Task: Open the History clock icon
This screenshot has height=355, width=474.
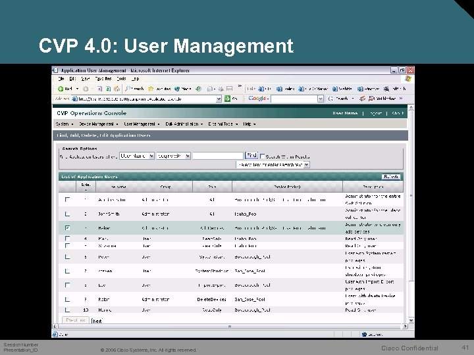Action: (x=198, y=89)
